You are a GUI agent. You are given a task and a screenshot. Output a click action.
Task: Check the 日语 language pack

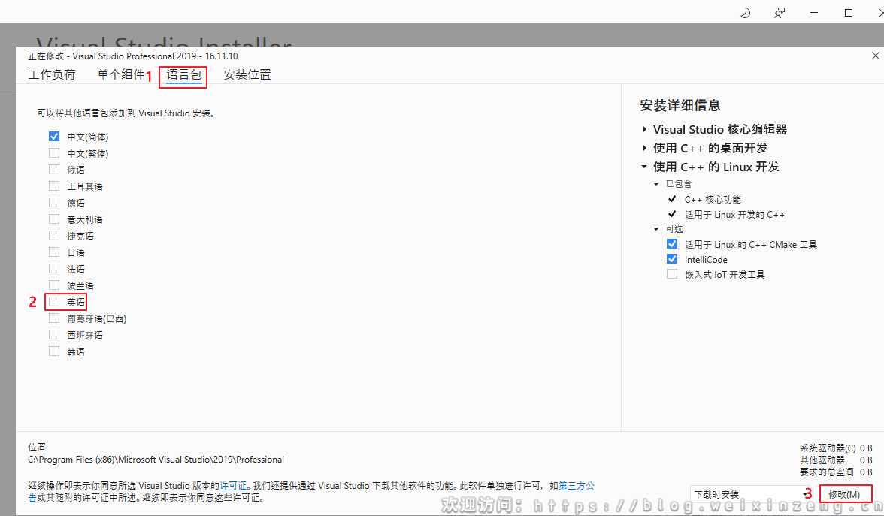pos(53,252)
